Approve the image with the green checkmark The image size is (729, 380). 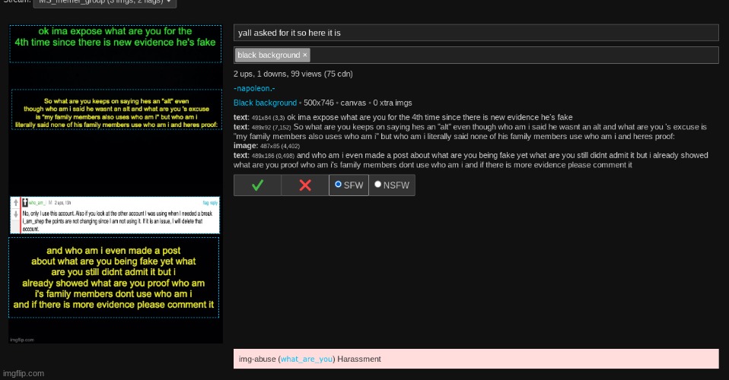(257, 185)
